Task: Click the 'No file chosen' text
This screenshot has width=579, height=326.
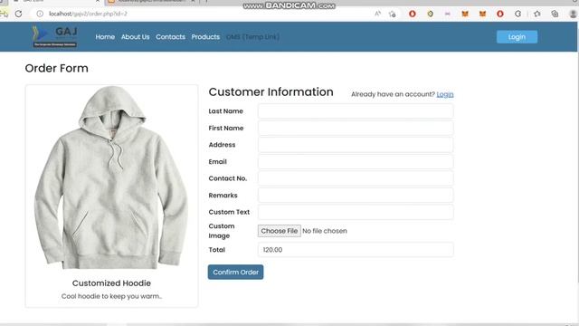Action: pyautogui.click(x=325, y=231)
